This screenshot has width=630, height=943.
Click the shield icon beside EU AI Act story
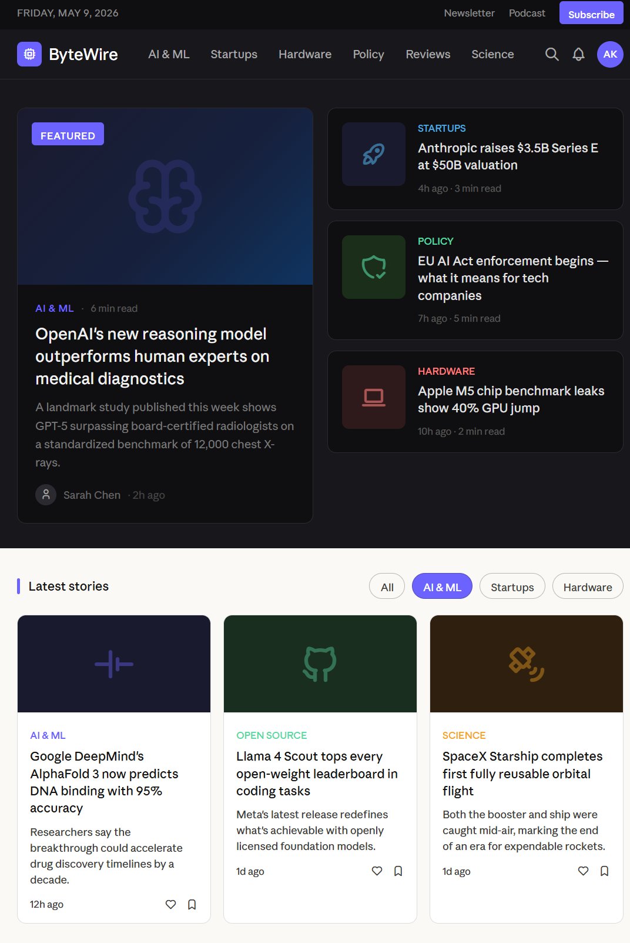tap(374, 267)
